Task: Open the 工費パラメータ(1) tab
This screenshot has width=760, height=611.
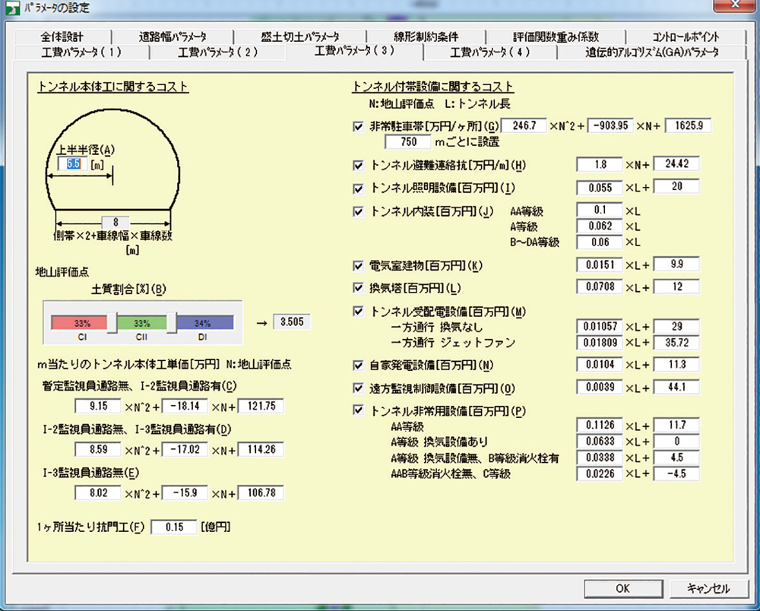Action: tap(81, 52)
